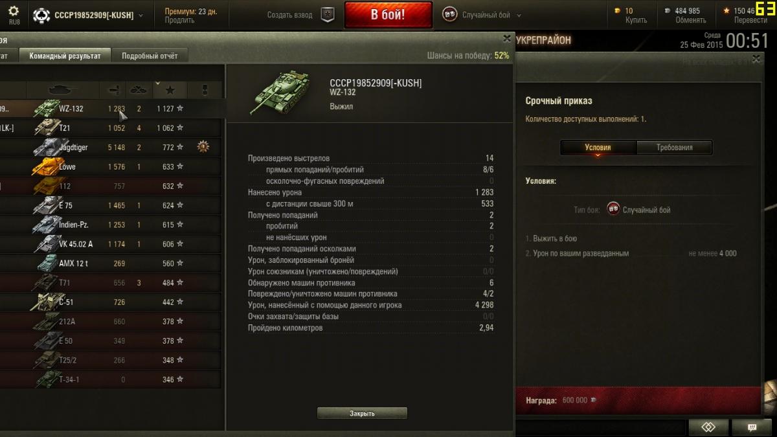
Task: Sort by tank type column icon
Action: 62,89
